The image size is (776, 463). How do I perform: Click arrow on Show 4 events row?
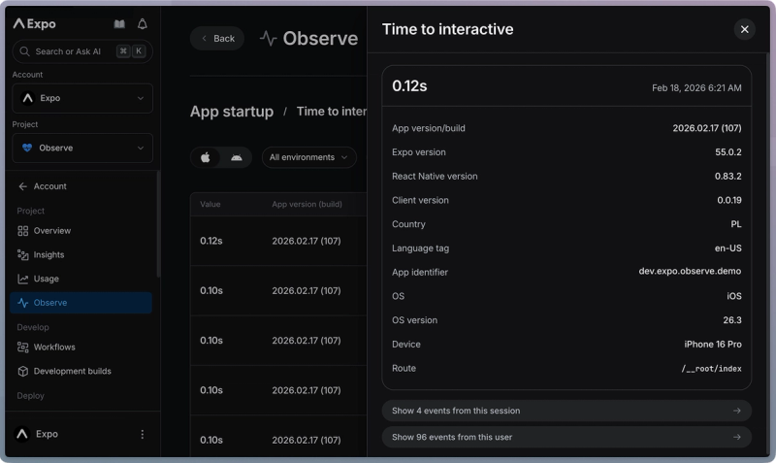pos(737,411)
